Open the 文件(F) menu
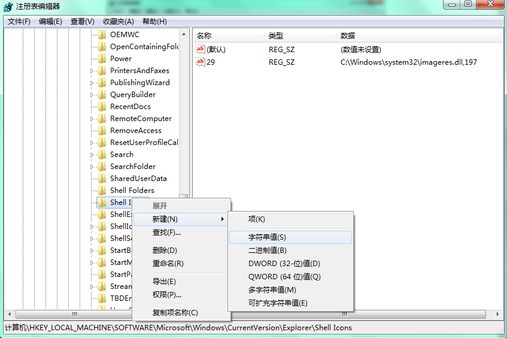The height and width of the screenshot is (338, 507). coord(19,22)
